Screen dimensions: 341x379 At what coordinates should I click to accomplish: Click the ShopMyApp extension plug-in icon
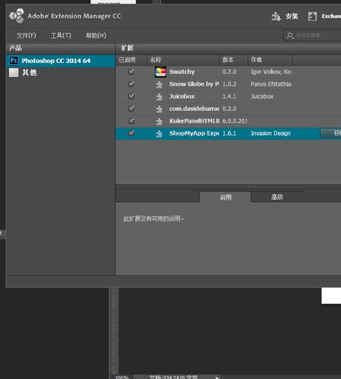click(x=159, y=134)
